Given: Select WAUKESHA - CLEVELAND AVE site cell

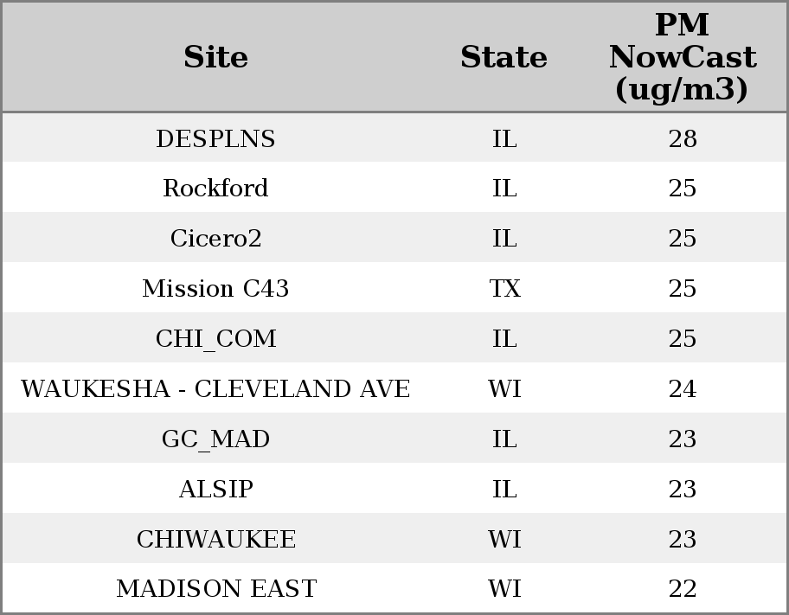Looking at the screenshot, I should click(215, 389).
